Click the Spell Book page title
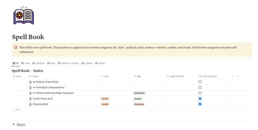258x130 pixels. [28, 37]
